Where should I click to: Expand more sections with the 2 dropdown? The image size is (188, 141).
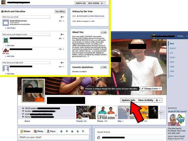[x=162, y=113]
